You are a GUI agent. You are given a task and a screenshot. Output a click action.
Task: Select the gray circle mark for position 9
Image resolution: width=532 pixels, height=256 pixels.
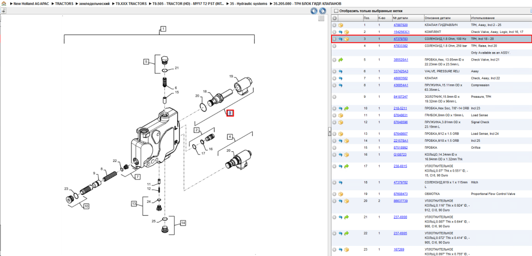335,97
